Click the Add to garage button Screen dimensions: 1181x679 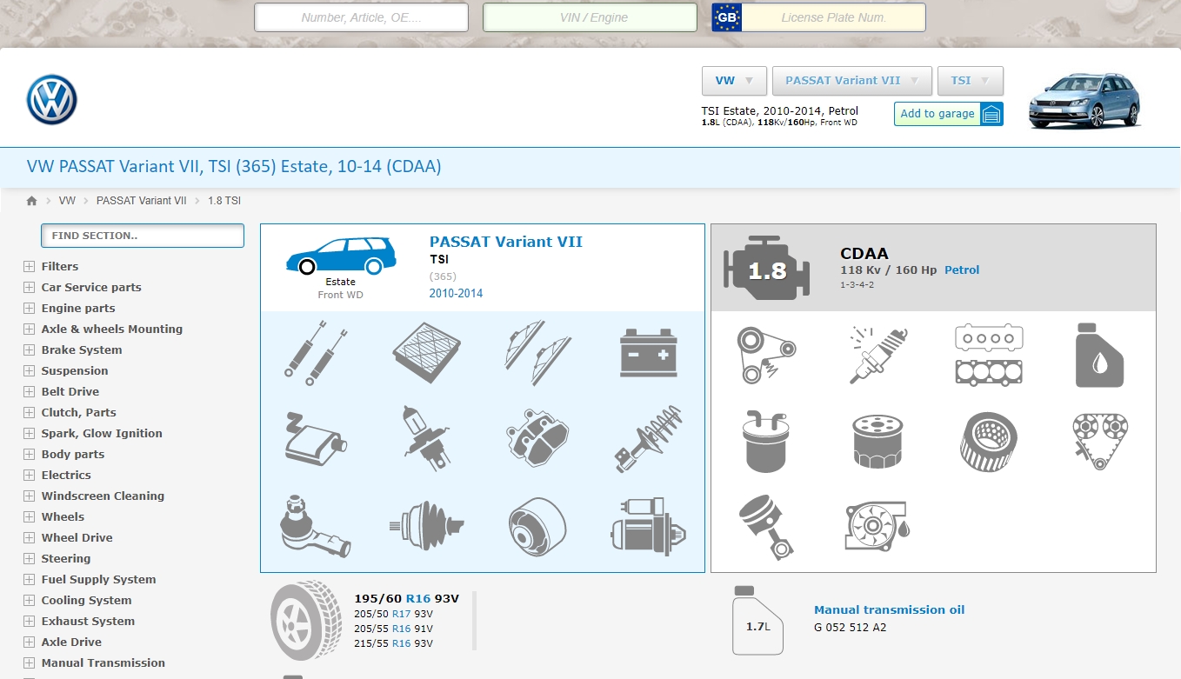(x=949, y=114)
